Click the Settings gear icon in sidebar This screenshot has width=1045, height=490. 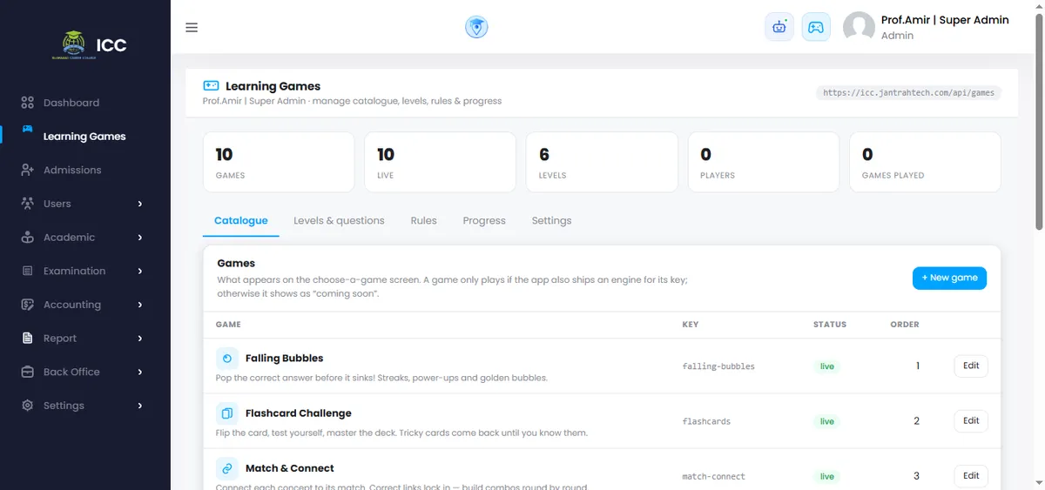point(27,406)
